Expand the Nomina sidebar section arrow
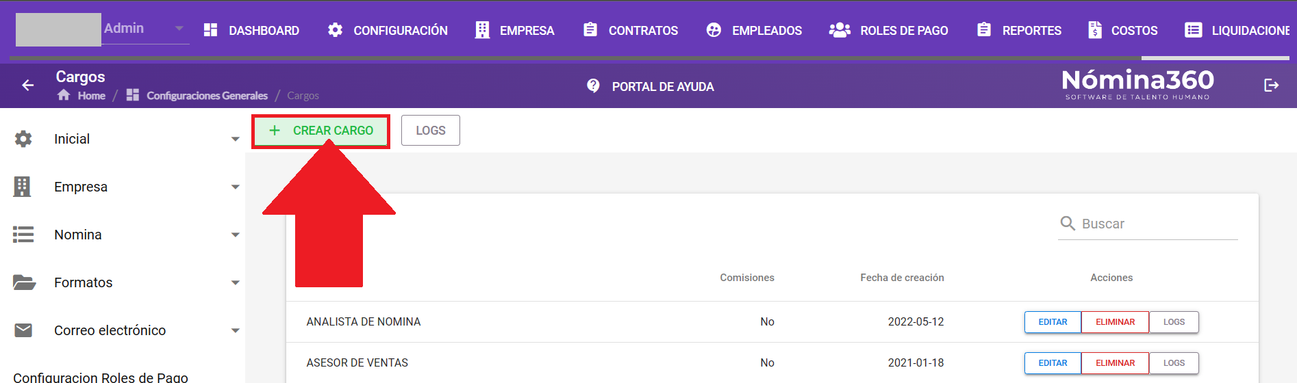The image size is (1297, 383). tap(236, 235)
